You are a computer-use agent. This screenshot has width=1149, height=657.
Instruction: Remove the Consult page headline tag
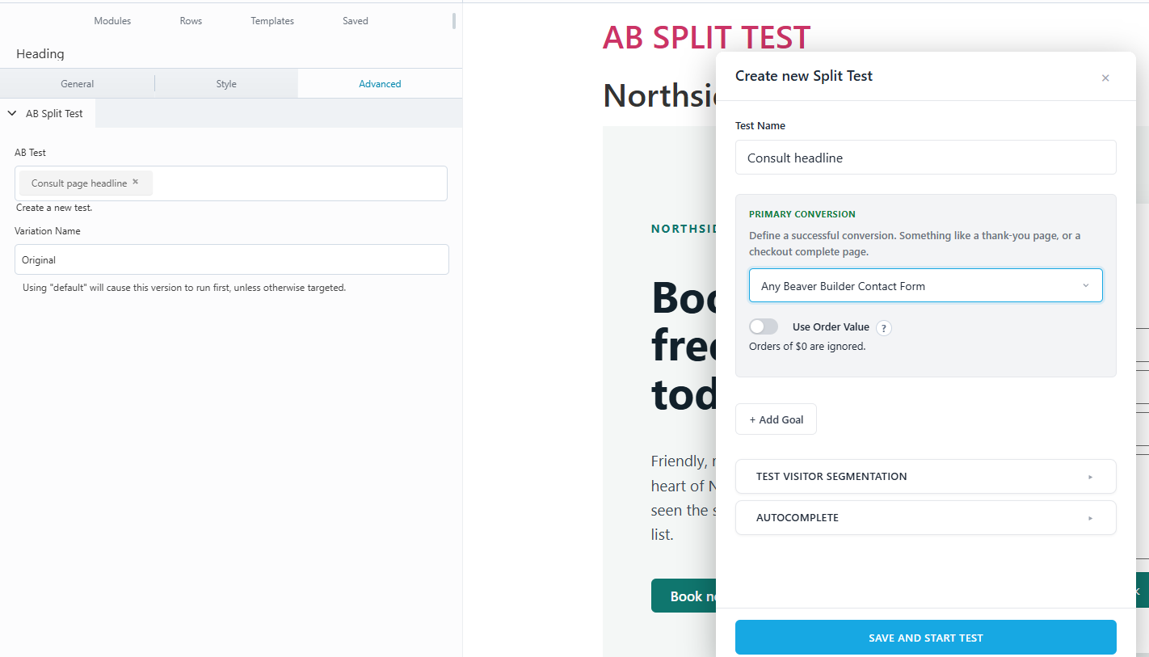click(136, 182)
